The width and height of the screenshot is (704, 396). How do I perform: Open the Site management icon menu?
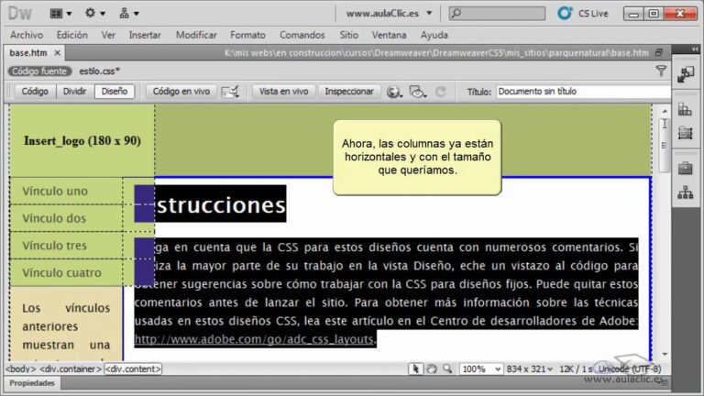tap(128, 14)
